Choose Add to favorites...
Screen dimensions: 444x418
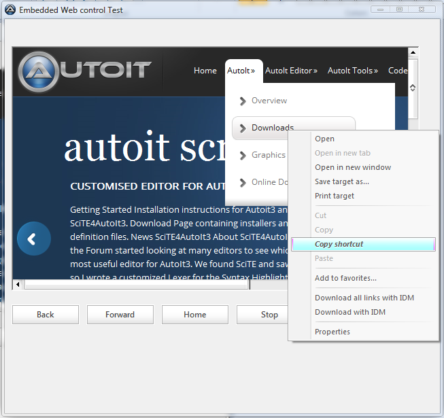coord(363,278)
